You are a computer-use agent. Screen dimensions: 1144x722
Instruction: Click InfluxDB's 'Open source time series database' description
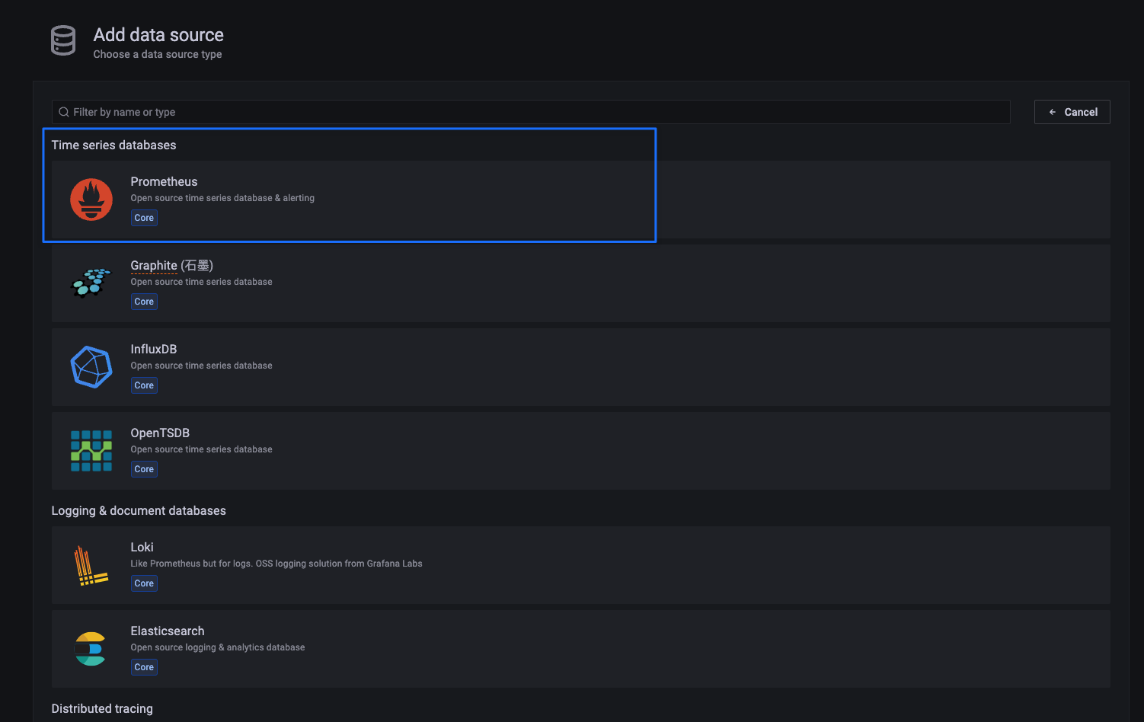click(x=201, y=366)
